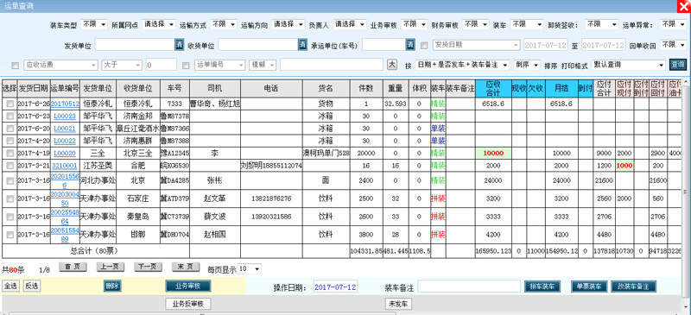The image size is (691, 315).
Task: Open waybill link 3210001
Action: 66,166
